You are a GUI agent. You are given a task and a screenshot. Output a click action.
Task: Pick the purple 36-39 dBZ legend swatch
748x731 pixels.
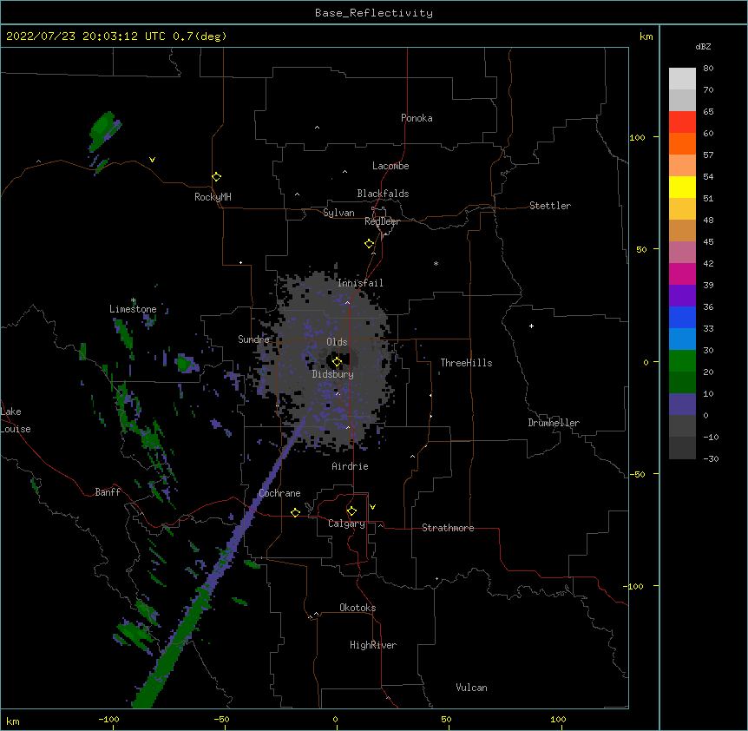682,295
